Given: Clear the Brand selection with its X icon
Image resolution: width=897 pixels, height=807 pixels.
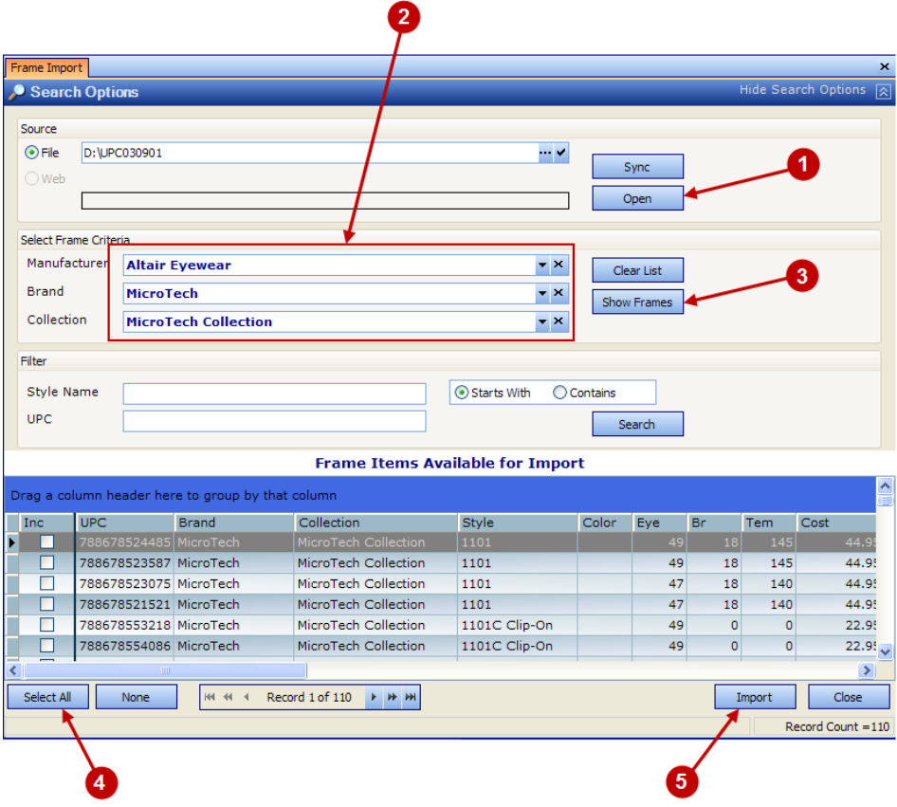Looking at the screenshot, I should [x=558, y=293].
